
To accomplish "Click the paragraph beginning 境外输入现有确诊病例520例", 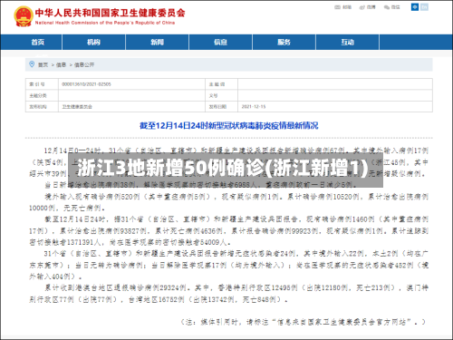I will (x=228, y=202).
